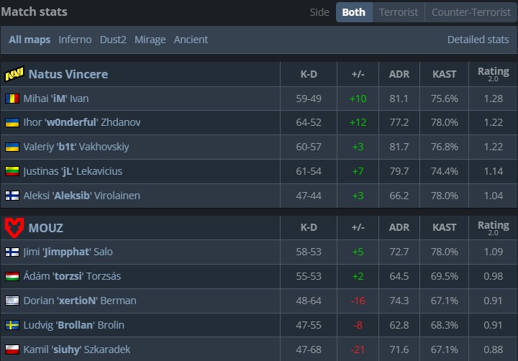Click the Finnish flag beside Aleksib
The image size is (518, 361).
click(12, 196)
